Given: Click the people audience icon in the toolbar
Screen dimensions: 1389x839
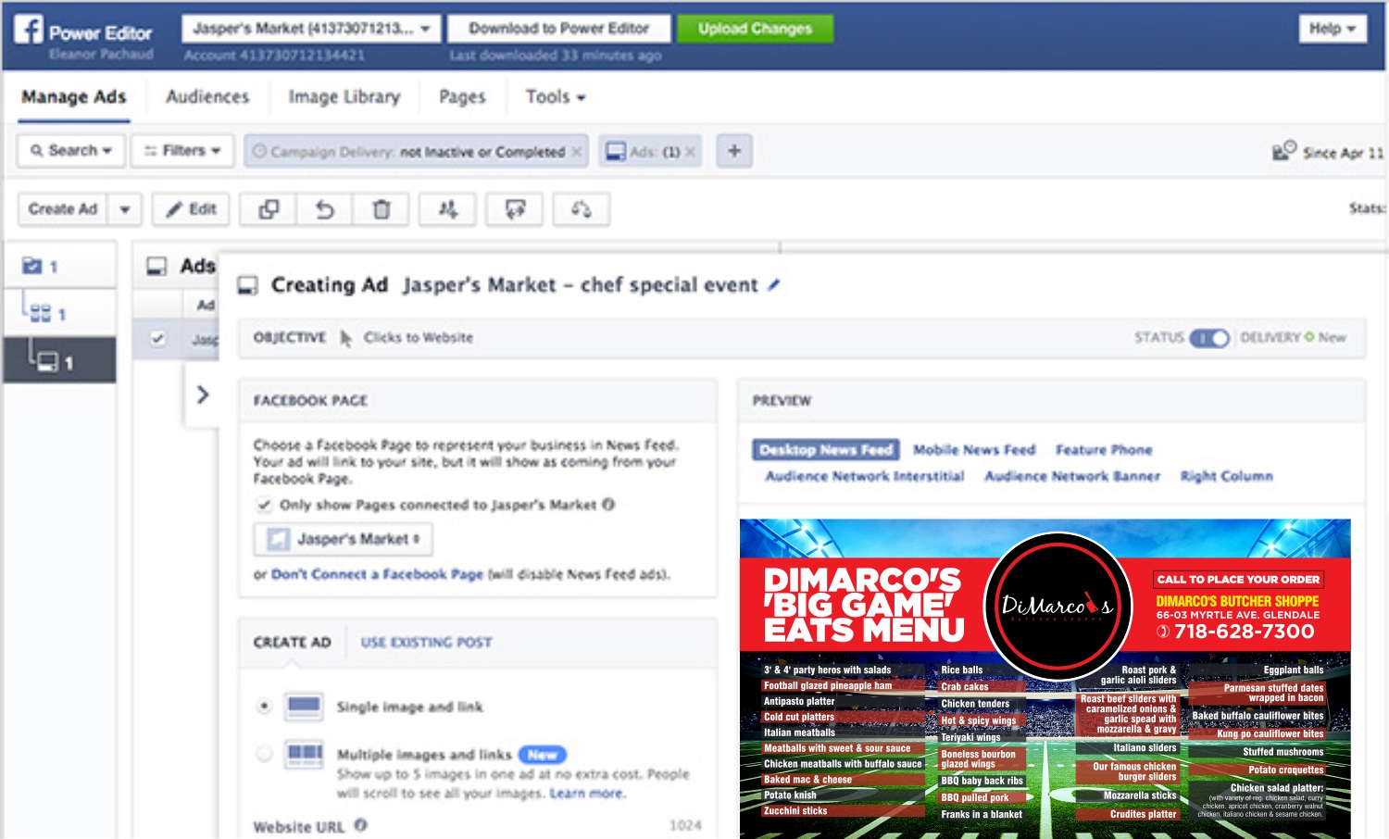Looking at the screenshot, I should pos(447,209).
